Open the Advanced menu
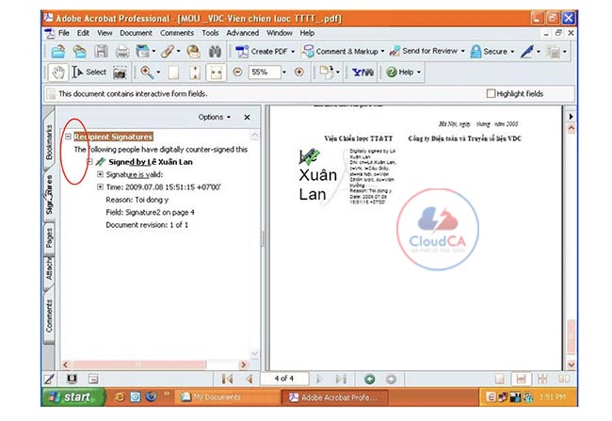 pos(242,33)
